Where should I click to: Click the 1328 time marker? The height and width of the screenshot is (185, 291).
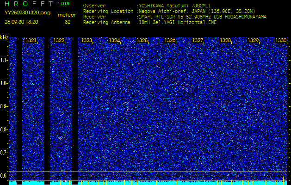225,40
